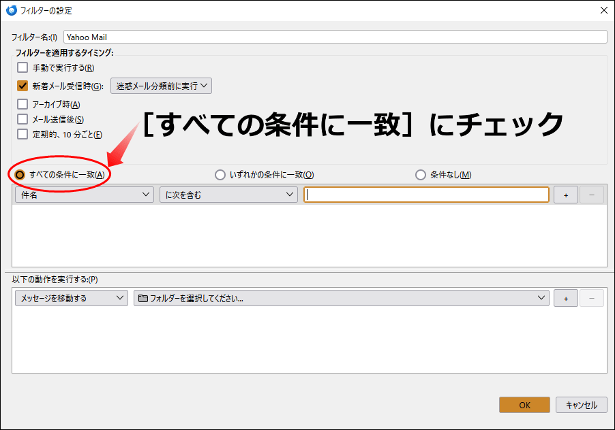Image resolution: width=615 pixels, height=430 pixels.
Task: Check the アーカイブ時 option
Action: click(22, 104)
